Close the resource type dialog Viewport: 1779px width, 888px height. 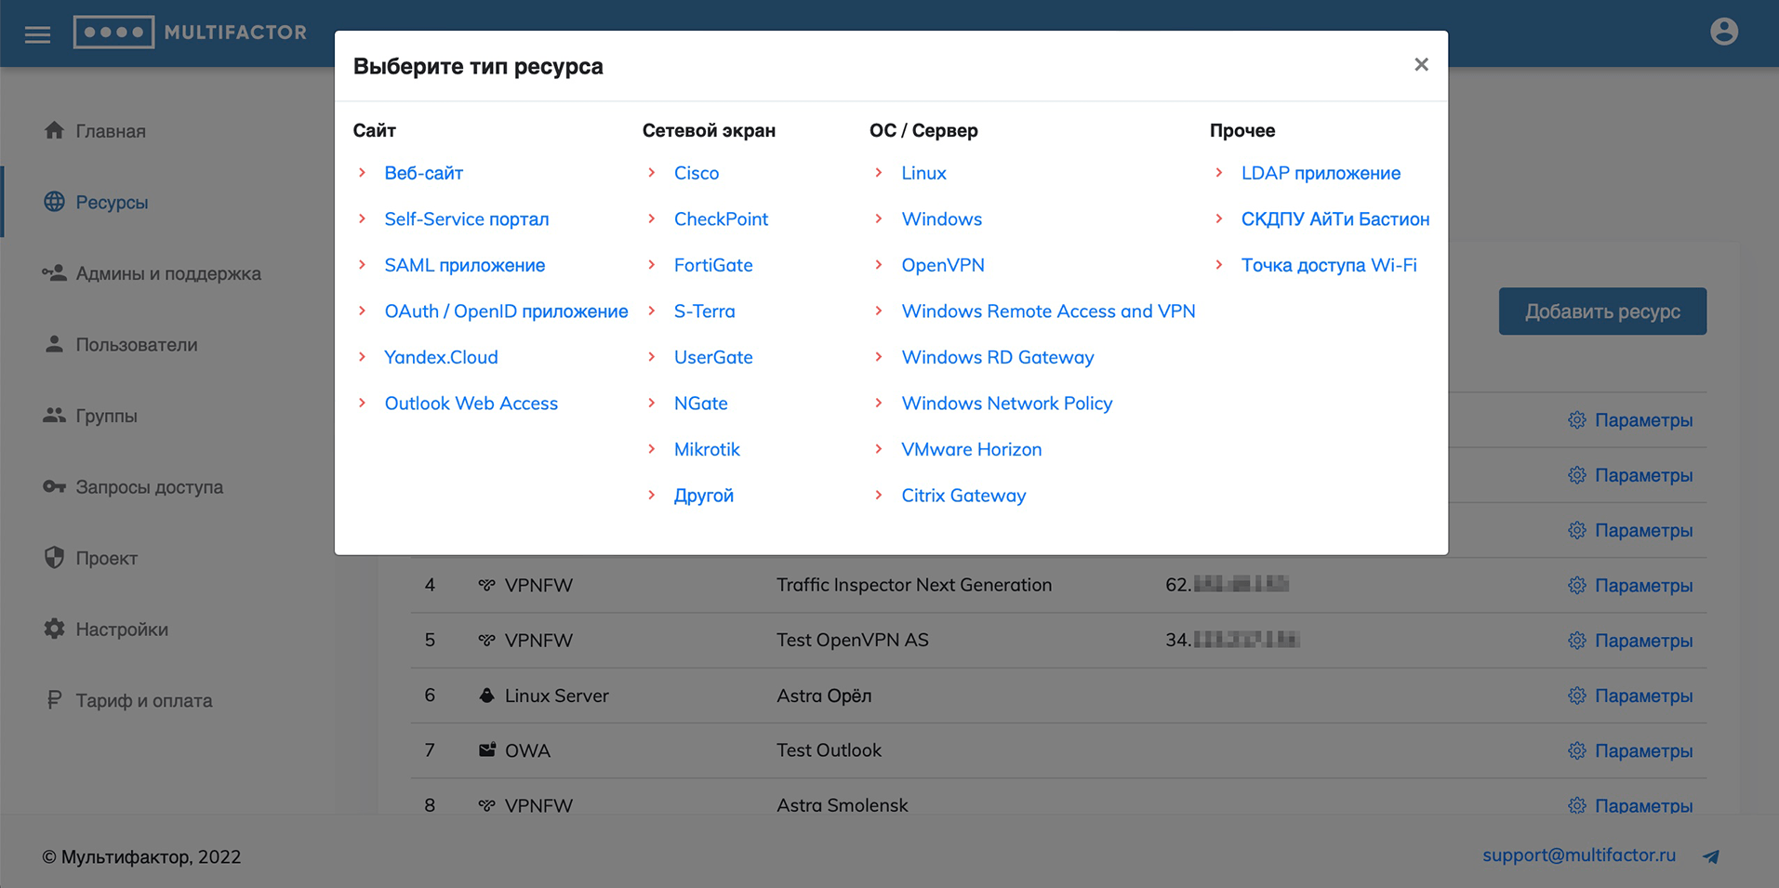tap(1421, 64)
